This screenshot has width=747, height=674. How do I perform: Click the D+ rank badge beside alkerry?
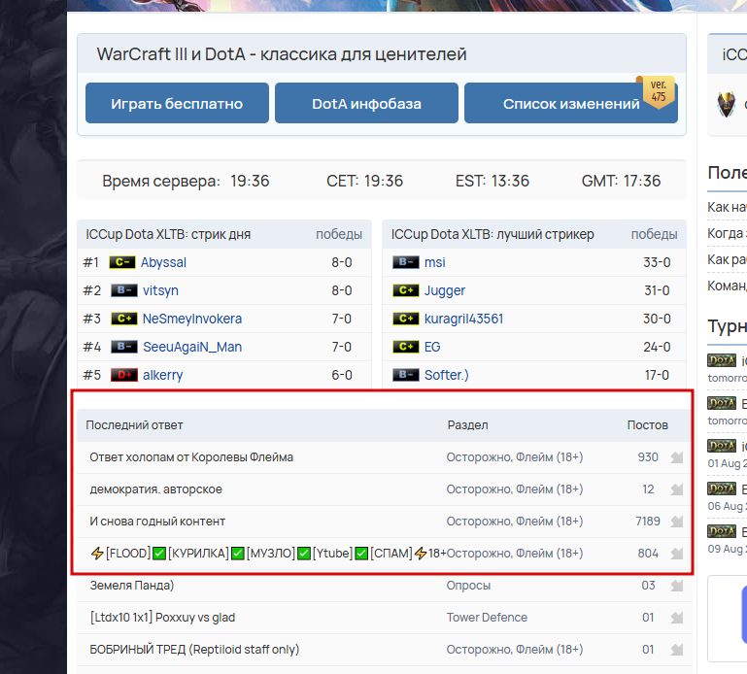pos(124,375)
